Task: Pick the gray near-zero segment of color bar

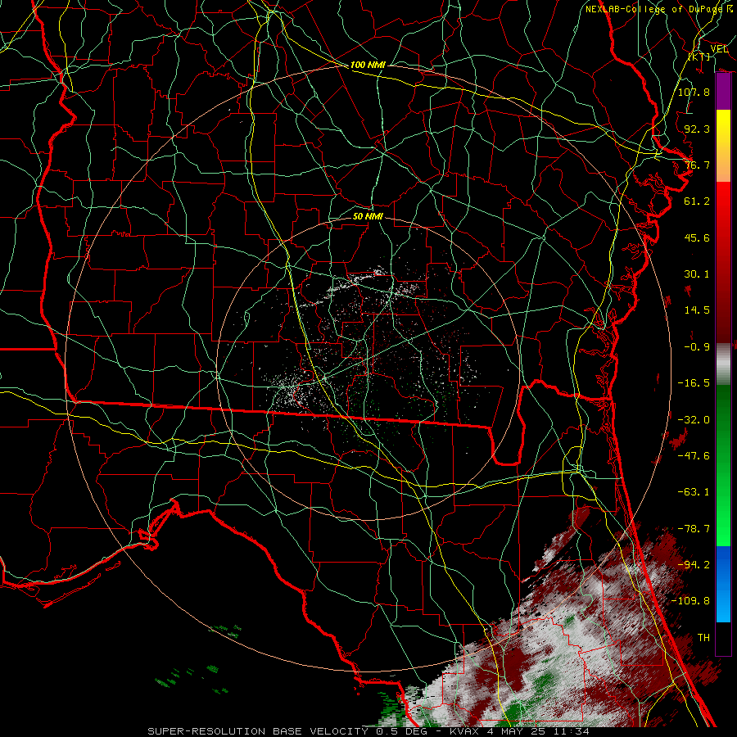Action: (723, 364)
